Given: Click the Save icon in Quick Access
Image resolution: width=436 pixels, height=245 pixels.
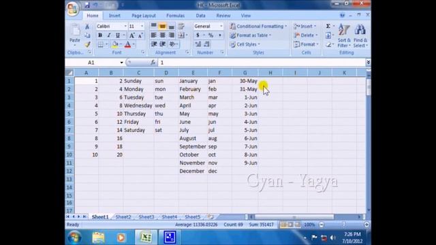Looking at the screenshot, I should click(x=87, y=5).
